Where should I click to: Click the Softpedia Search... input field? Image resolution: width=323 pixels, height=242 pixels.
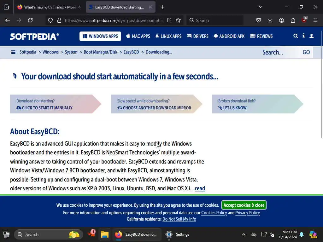click(x=279, y=52)
